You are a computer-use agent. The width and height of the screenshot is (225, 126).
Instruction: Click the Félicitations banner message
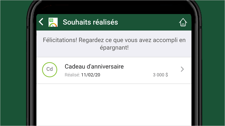pos(114,44)
